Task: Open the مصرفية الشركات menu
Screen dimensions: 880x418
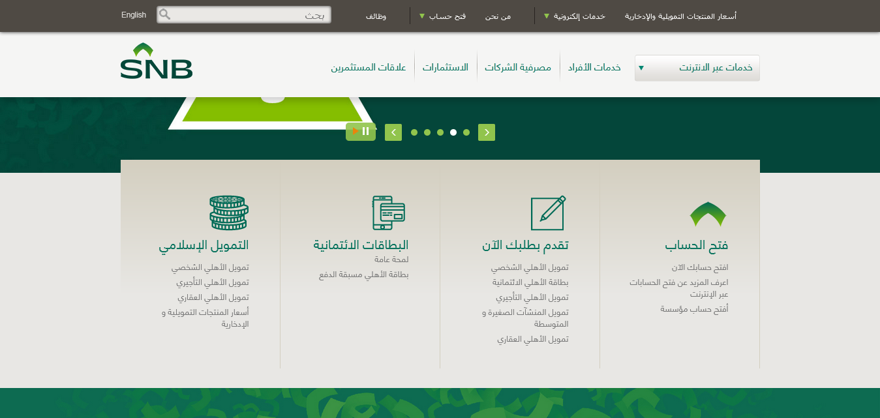Action: tap(518, 68)
